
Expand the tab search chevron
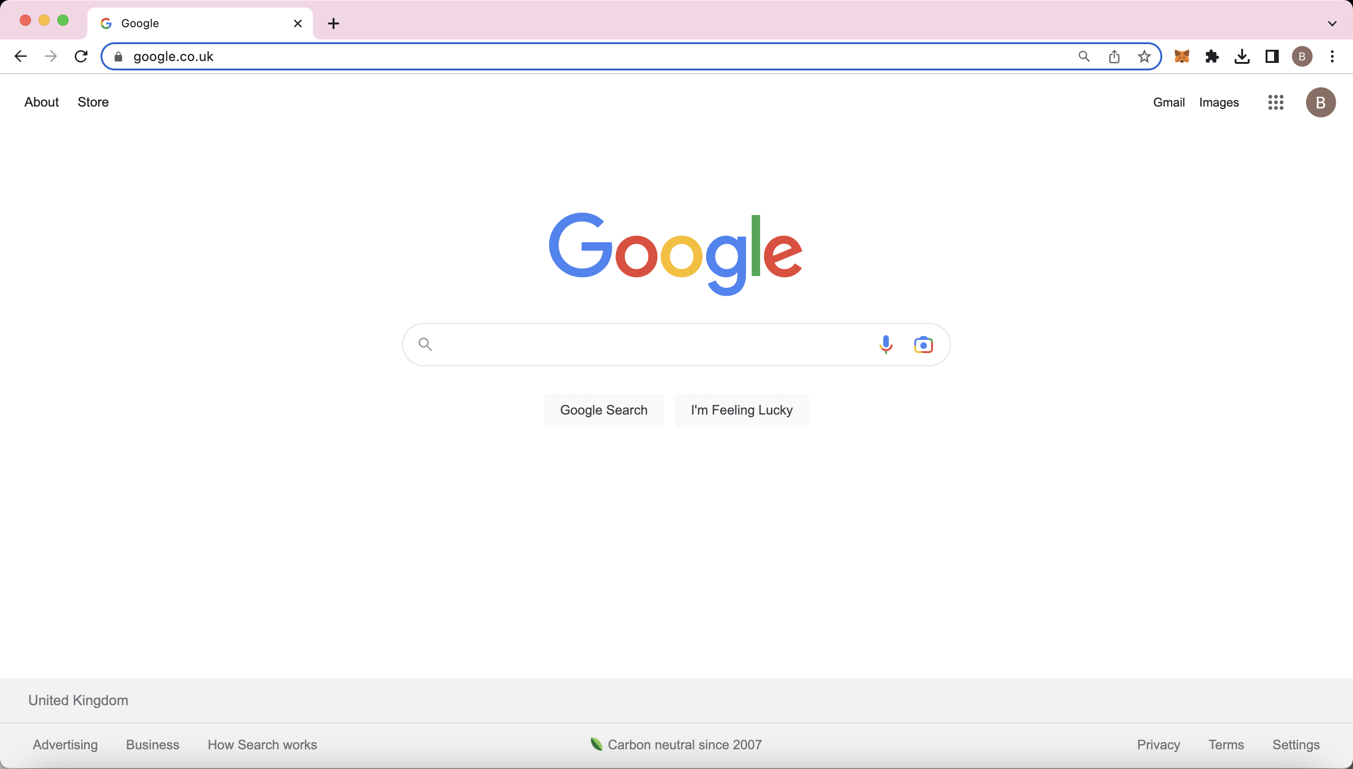pyautogui.click(x=1332, y=23)
